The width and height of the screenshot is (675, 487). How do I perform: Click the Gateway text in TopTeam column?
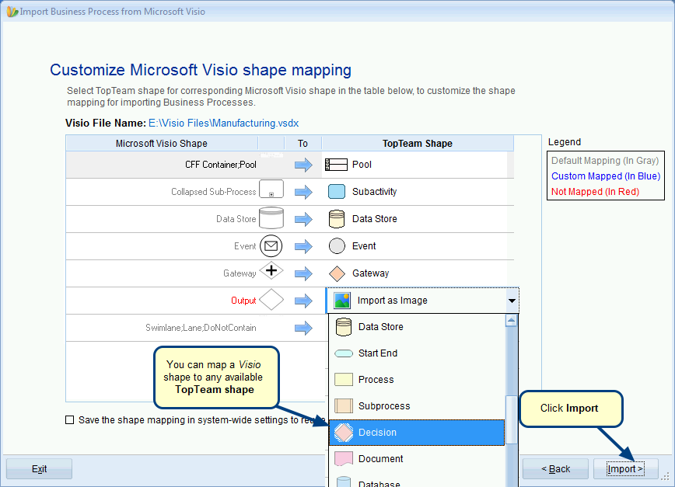[x=370, y=273]
